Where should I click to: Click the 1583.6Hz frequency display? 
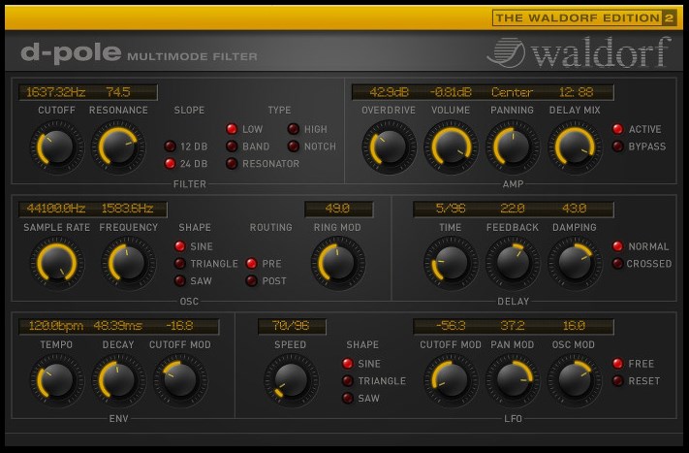[127, 208]
